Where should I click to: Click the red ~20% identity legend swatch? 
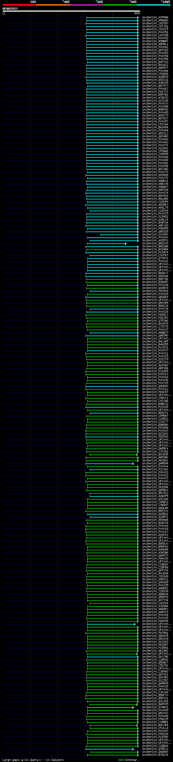point(19,5)
